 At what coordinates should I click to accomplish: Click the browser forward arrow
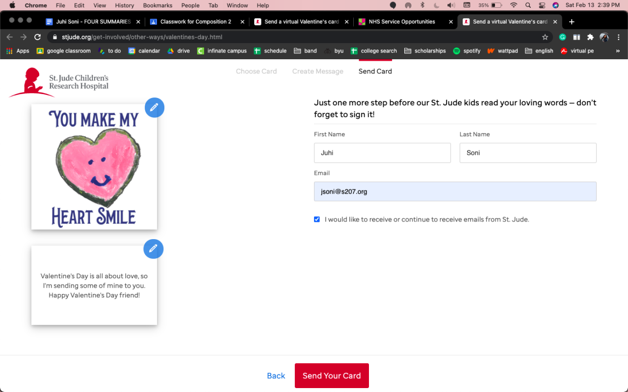pyautogui.click(x=24, y=37)
